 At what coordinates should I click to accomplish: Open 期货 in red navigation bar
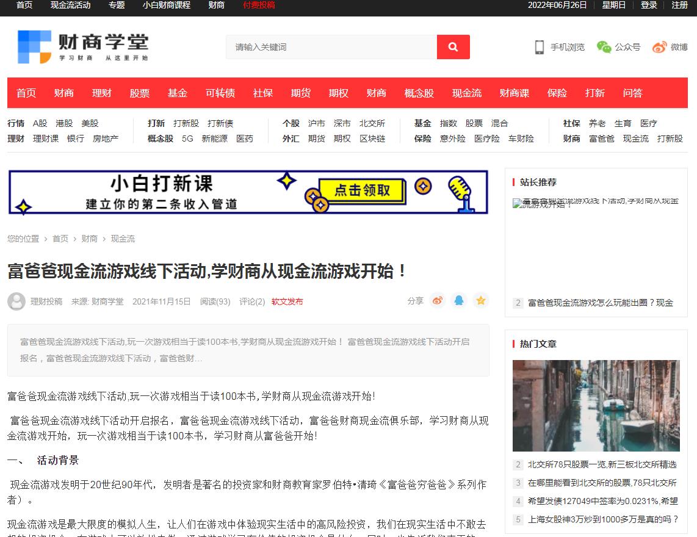tap(301, 93)
